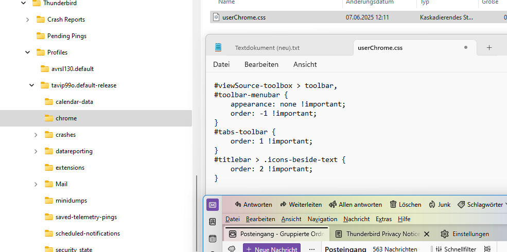Image resolution: width=507 pixels, height=252 pixels.
Task: Switch to Textdokument (neu).txt tab
Action: point(267,48)
